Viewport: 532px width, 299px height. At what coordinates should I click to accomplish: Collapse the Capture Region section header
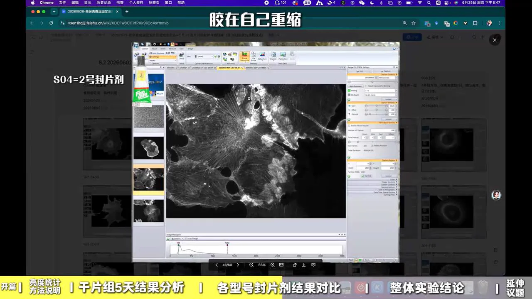(x=372, y=160)
